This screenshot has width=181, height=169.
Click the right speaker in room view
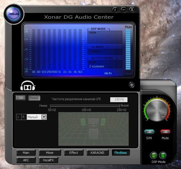coord(103,122)
